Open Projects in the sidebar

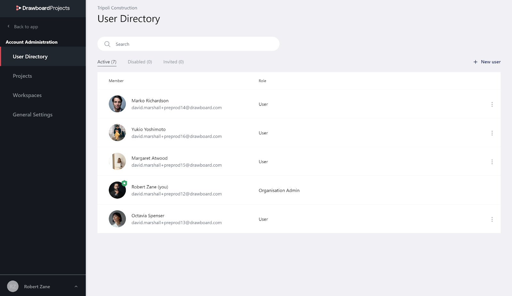[22, 76]
